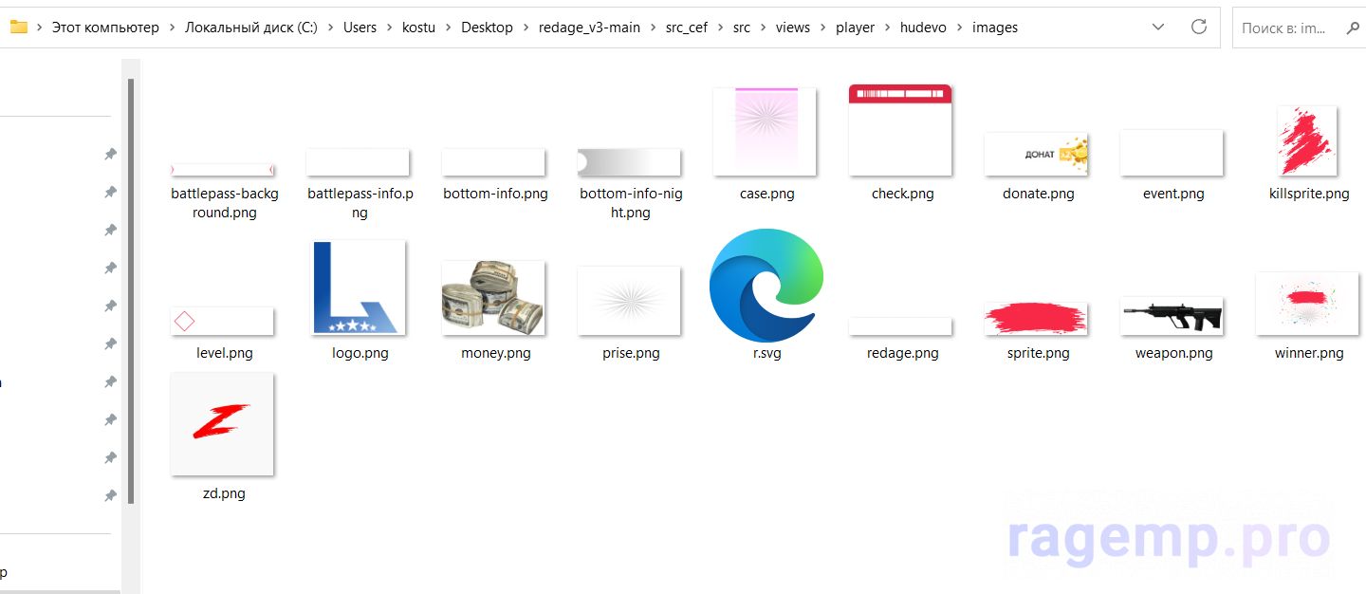Go to Desktop in the address path
The width and height of the screenshot is (1366, 594).
point(487,28)
